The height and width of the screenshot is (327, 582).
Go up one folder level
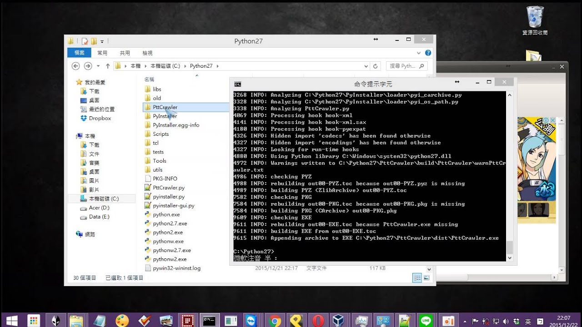108,66
